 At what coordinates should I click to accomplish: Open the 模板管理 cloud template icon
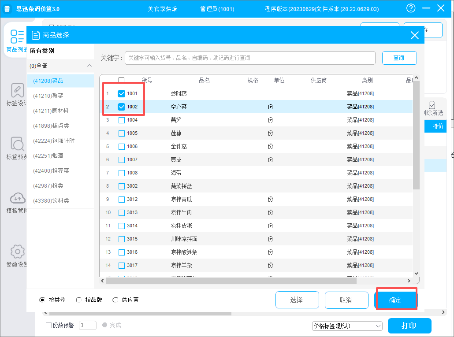[x=17, y=198]
